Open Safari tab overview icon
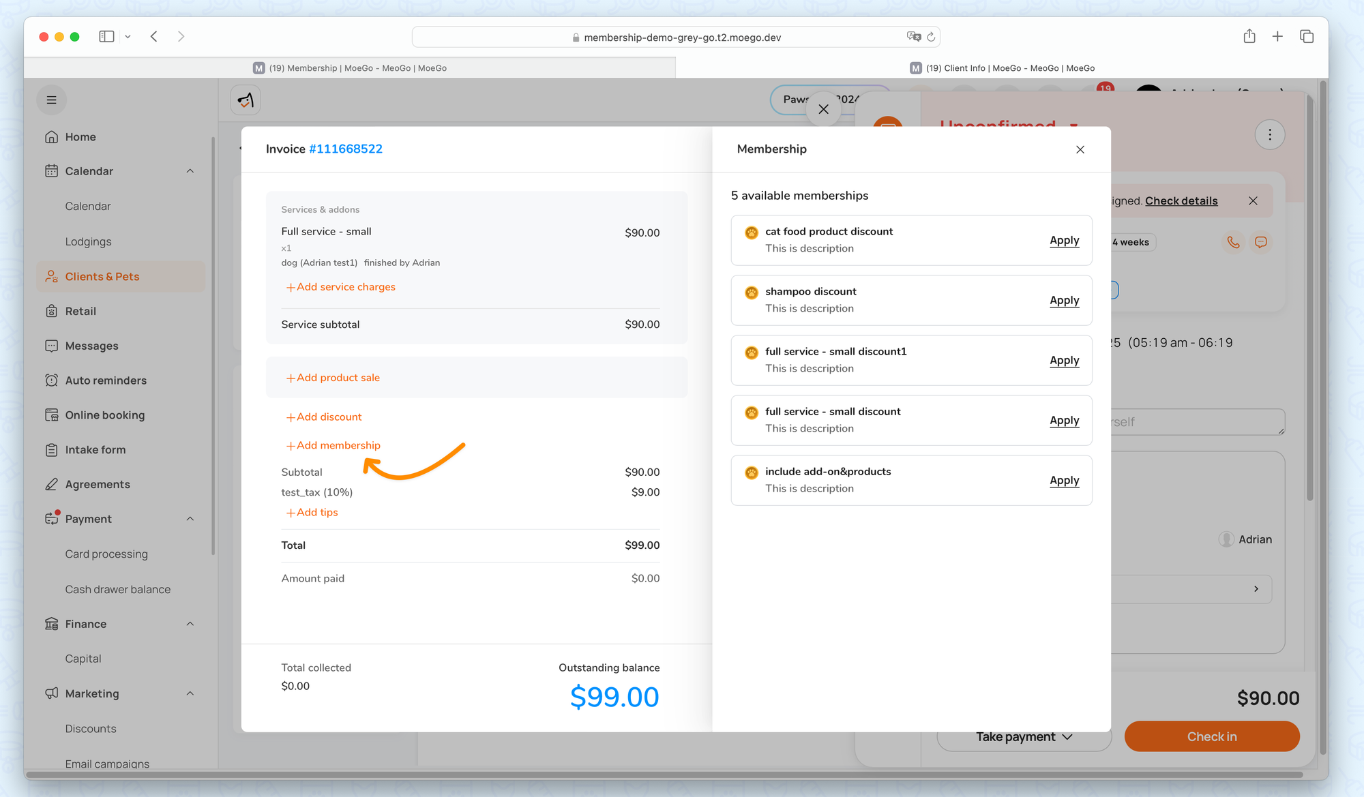This screenshot has height=797, width=1364. pos(1306,37)
